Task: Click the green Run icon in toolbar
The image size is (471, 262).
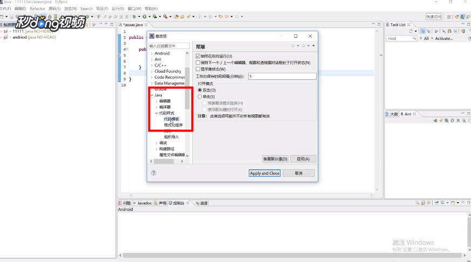Action: (x=145, y=17)
